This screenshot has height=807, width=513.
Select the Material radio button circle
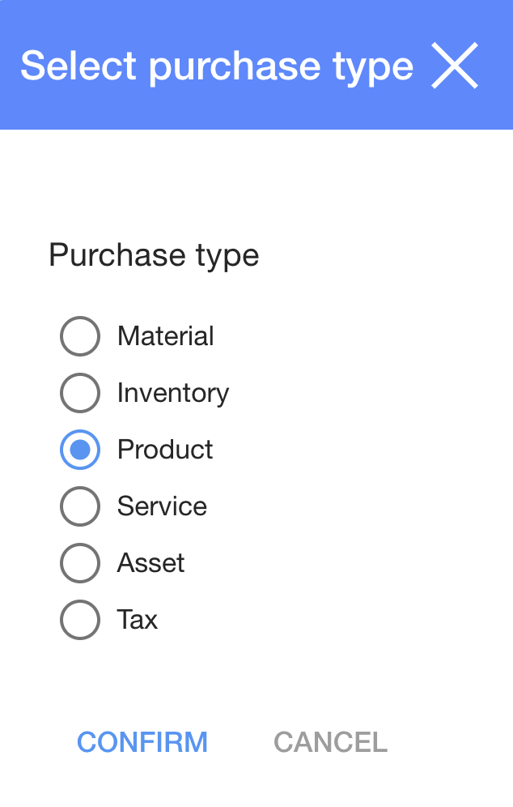click(80, 336)
